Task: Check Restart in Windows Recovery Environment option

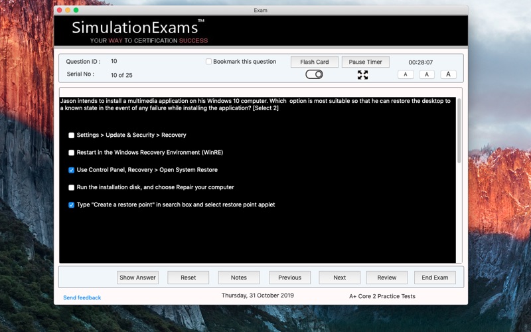Action: click(71, 153)
